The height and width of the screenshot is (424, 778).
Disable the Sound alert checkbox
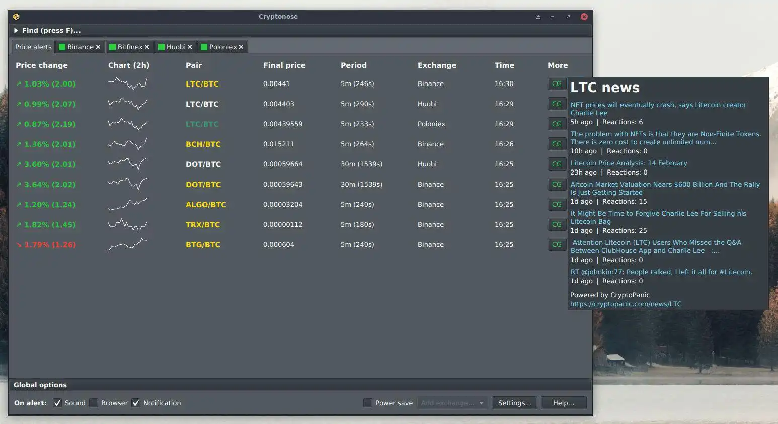(57, 403)
